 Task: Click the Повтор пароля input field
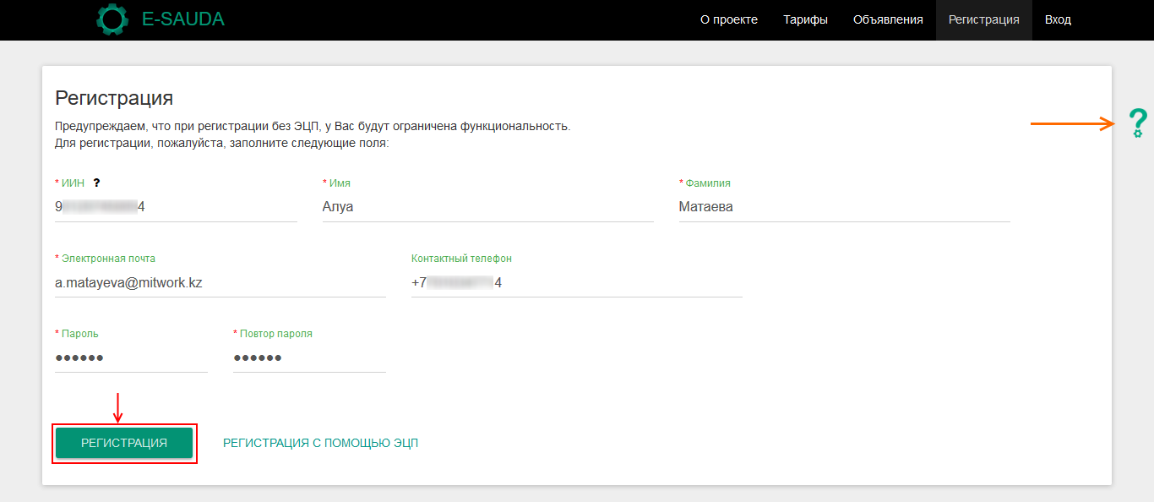(309, 358)
